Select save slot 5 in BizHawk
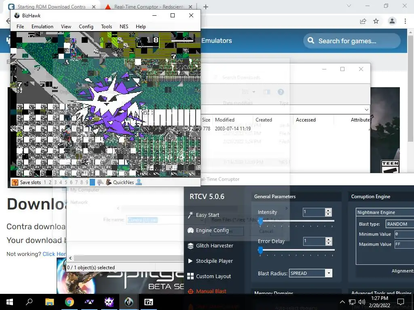This screenshot has height=310, width=414. click(66, 182)
